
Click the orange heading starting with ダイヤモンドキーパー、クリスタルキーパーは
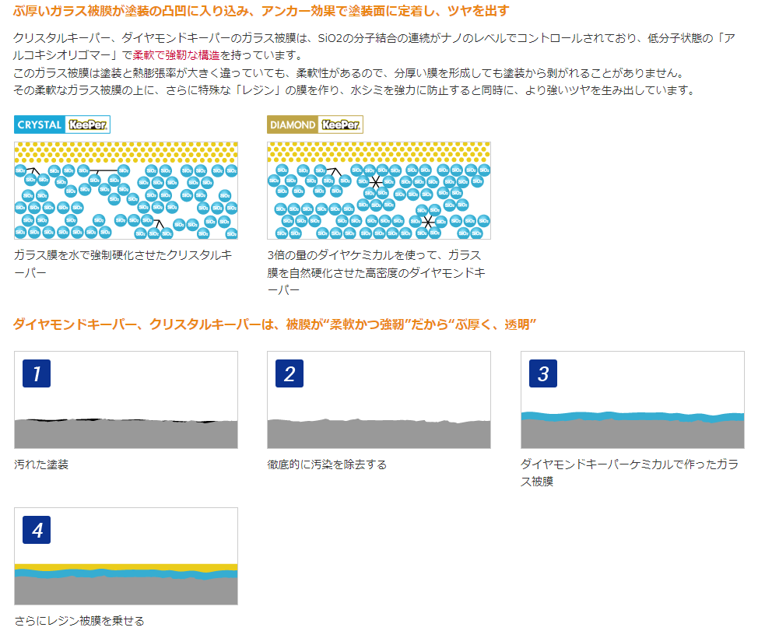click(275, 324)
